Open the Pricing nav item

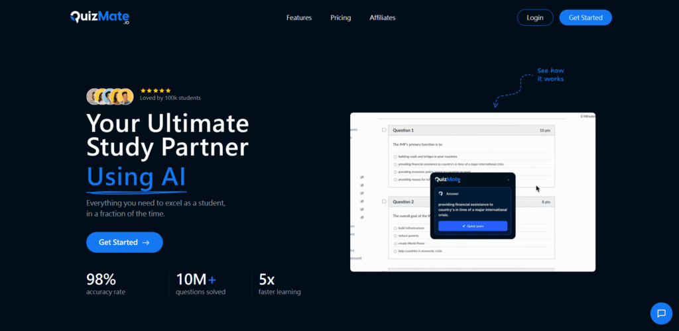click(340, 18)
